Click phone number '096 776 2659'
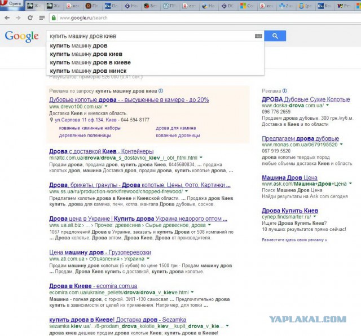The image size is (361, 336). [x=276, y=112]
